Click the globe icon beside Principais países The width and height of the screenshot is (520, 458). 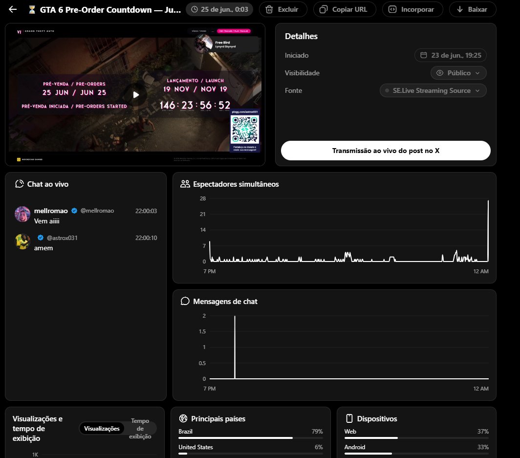click(183, 418)
